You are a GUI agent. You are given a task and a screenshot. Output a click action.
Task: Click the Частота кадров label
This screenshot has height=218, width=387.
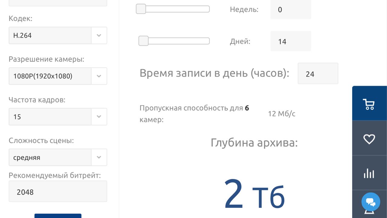tap(37, 100)
